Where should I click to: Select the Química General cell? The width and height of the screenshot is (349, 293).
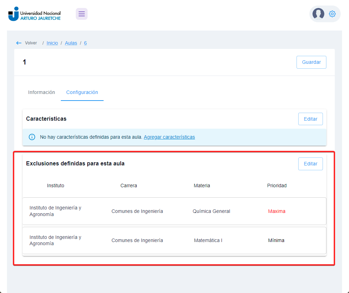(211, 211)
